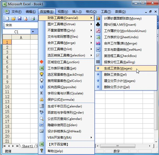The image size is (159, 155).
Task: Click the pink chart icon beside Merge
Action: click(x=98, y=43)
